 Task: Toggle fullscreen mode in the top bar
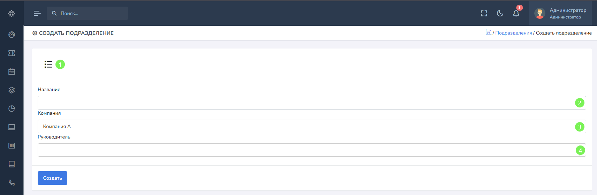484,13
